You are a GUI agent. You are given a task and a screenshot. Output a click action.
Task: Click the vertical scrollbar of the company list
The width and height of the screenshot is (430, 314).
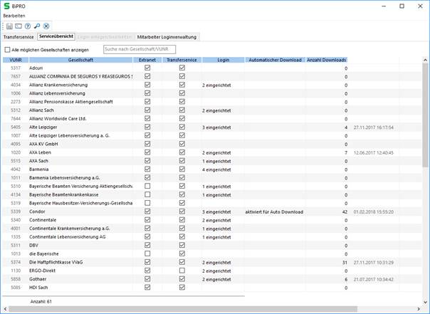pyautogui.click(x=425, y=178)
